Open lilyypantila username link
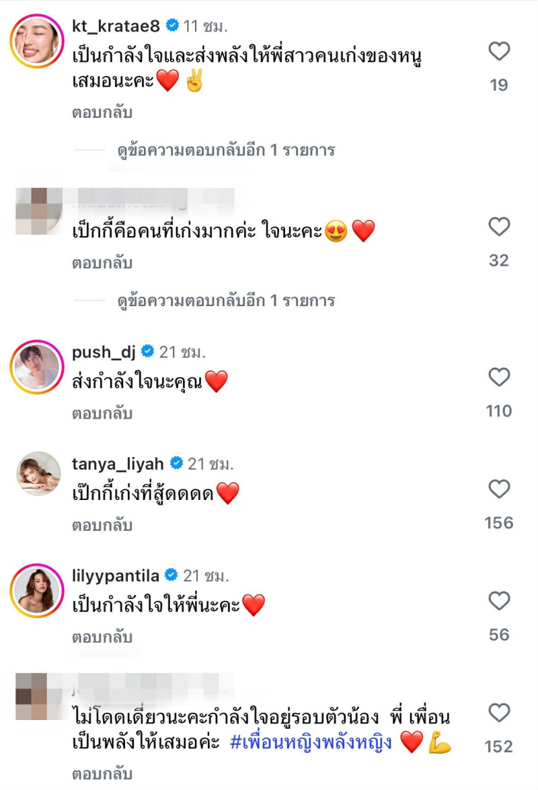This screenshot has width=538, height=790. click(116, 575)
